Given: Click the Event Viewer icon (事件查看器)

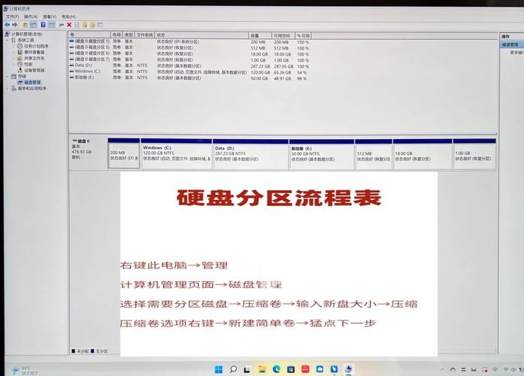Looking at the screenshot, I should coord(20,52).
